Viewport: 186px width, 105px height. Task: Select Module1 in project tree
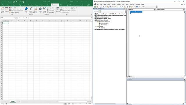(103, 28)
